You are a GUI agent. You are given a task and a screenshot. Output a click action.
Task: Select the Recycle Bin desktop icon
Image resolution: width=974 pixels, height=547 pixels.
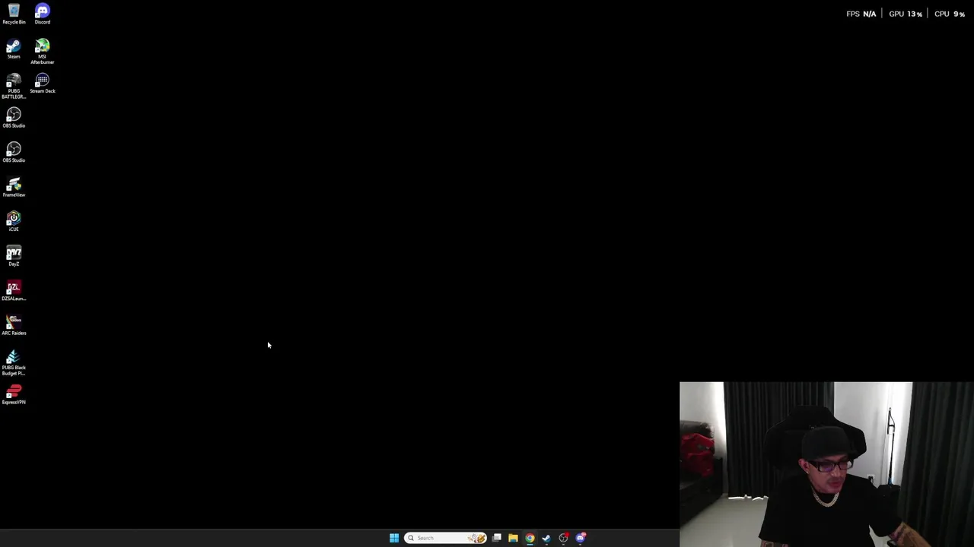point(14,14)
